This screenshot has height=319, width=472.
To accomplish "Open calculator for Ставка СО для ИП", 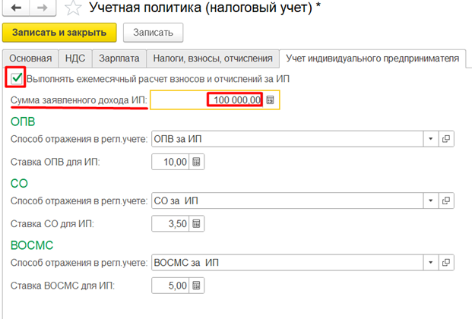I will pos(196,223).
